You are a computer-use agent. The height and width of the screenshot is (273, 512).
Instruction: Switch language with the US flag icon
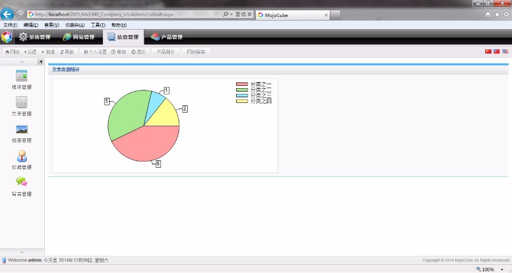point(505,52)
